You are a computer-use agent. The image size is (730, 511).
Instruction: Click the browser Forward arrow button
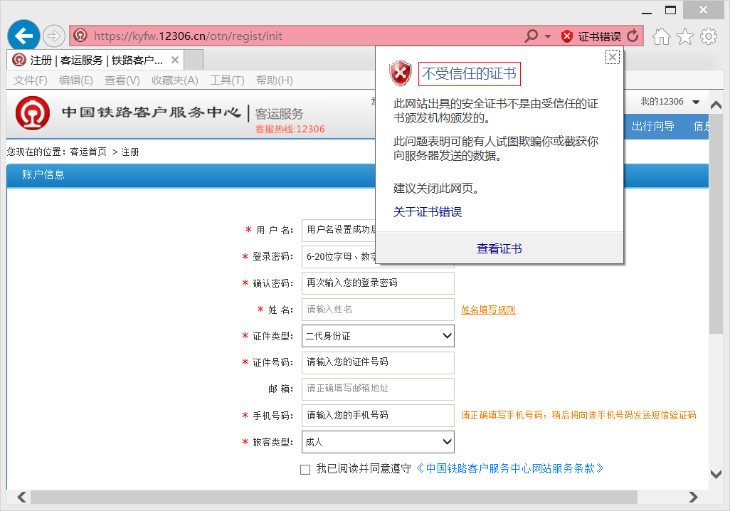54,36
